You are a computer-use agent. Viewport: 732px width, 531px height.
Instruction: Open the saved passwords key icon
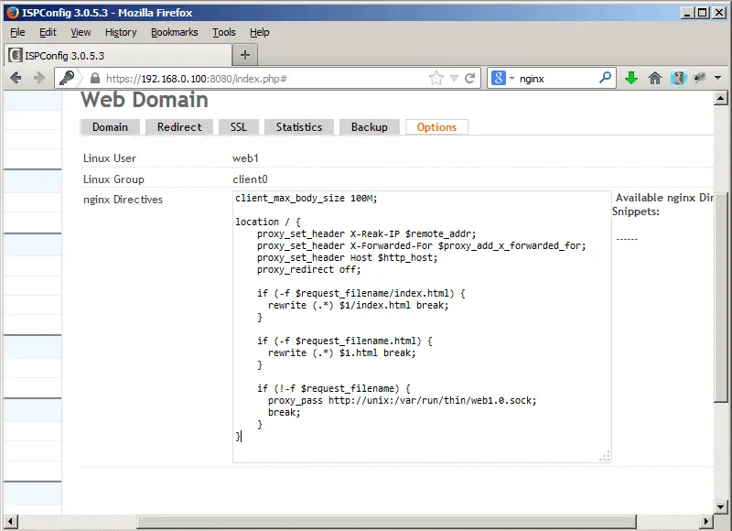pos(67,78)
